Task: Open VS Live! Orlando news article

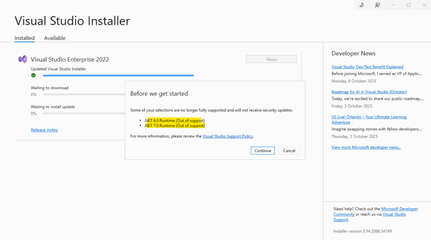Action: click(x=369, y=120)
